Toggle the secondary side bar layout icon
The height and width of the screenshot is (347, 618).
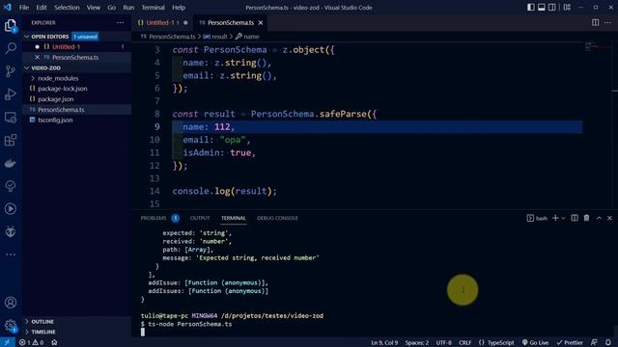pyautogui.click(x=552, y=8)
